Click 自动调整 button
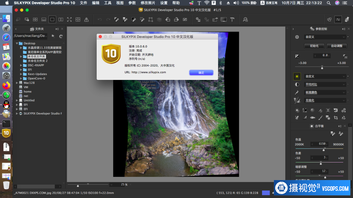Screen dimensions: 353x198 point(337,46)
